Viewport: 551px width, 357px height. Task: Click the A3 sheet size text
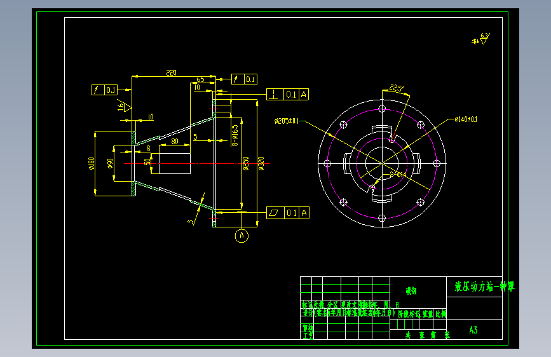[473, 330]
